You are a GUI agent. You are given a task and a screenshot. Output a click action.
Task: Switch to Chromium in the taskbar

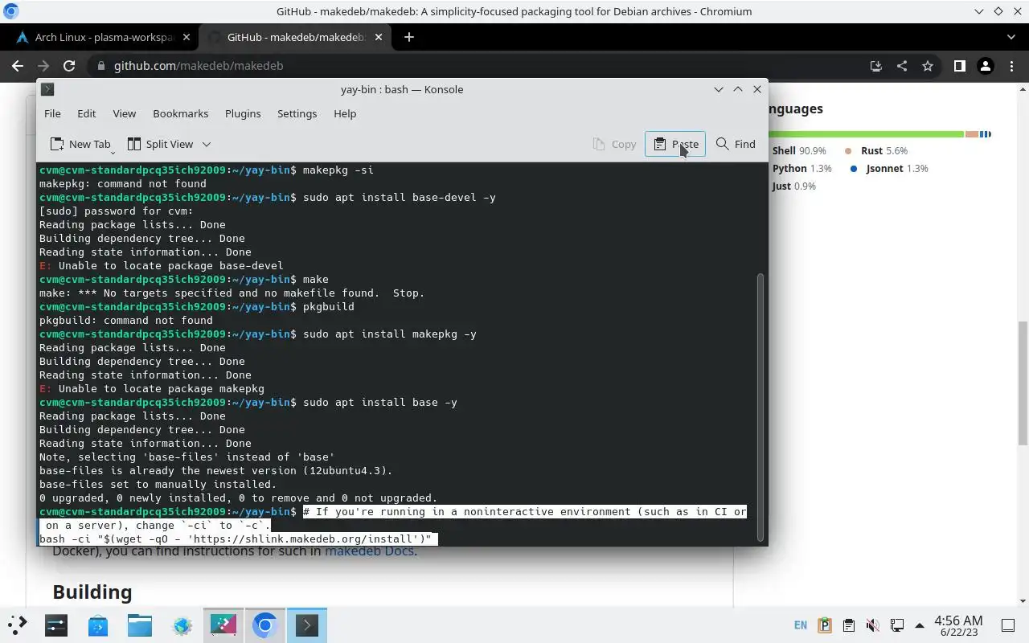265,625
